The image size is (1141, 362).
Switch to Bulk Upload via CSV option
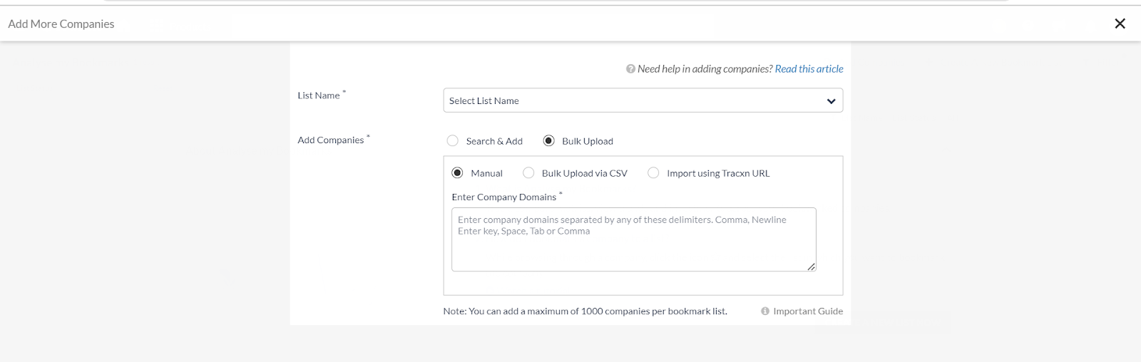pyautogui.click(x=528, y=173)
